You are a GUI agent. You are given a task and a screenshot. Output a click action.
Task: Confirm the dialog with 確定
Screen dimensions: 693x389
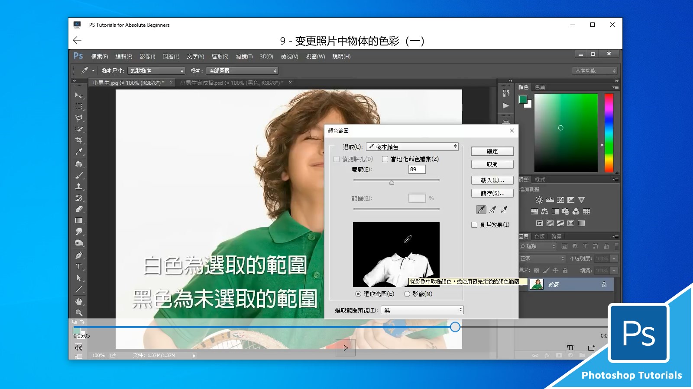(x=492, y=151)
